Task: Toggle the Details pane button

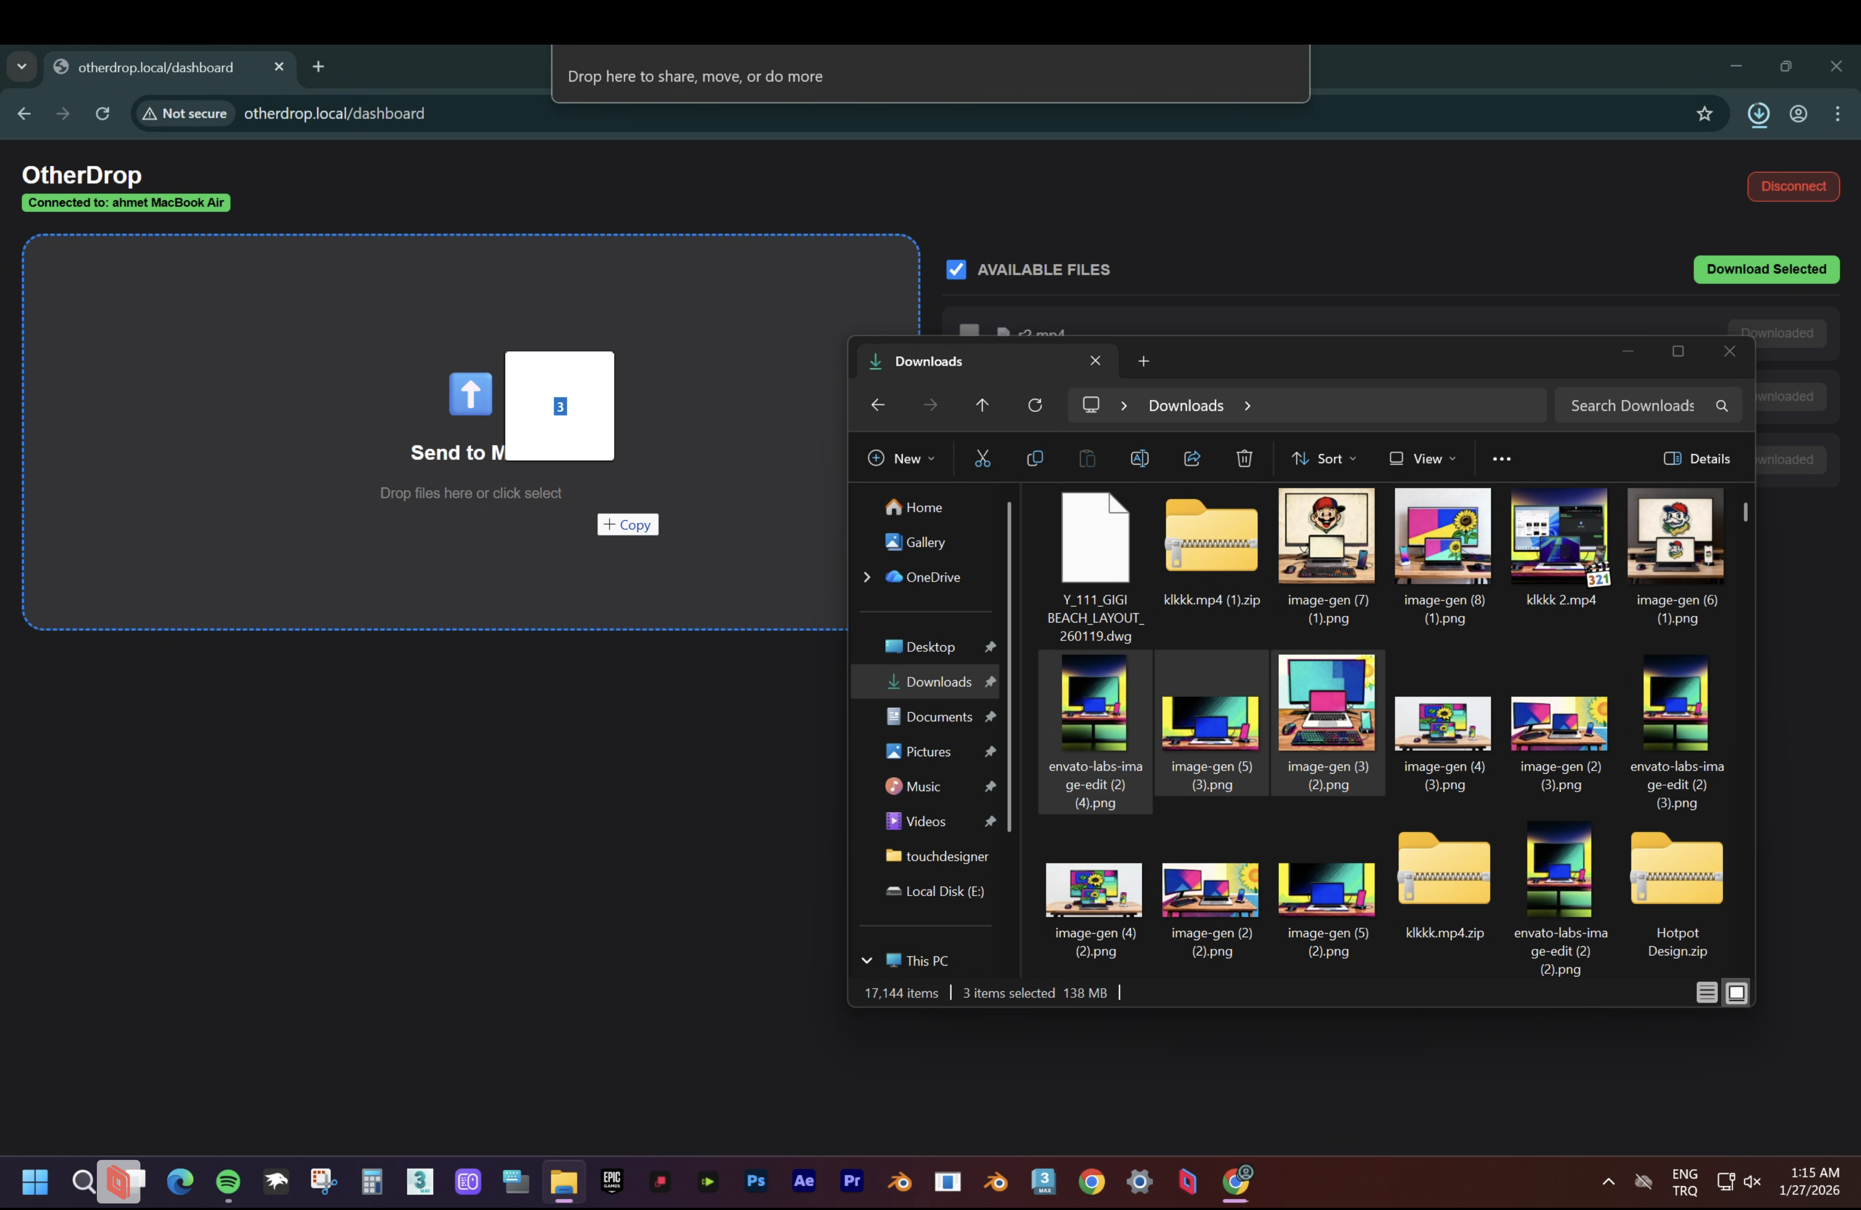Action: tap(1697, 459)
